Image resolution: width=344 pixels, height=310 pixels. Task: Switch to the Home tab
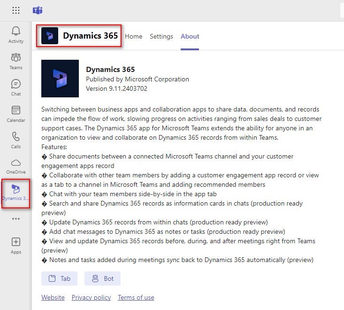click(x=133, y=36)
